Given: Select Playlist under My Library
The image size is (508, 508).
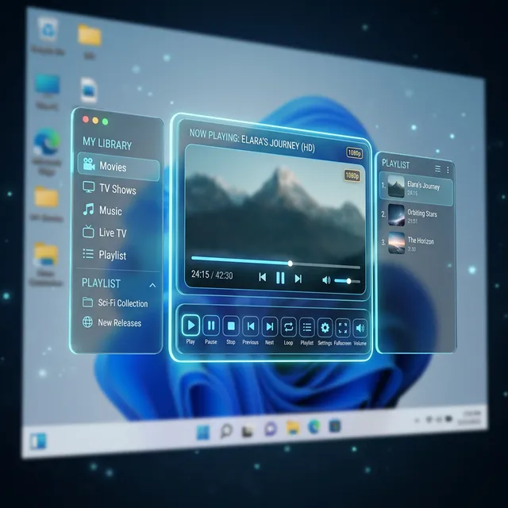Looking at the screenshot, I should click(104, 255).
